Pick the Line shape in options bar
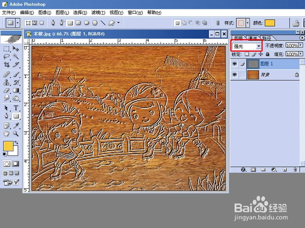 click(x=103, y=23)
